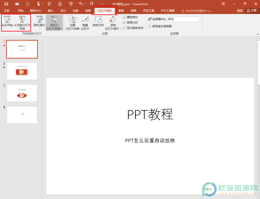The height and width of the screenshot is (199, 260).
Task: Open the File tab (文件)
Action: 7,11
